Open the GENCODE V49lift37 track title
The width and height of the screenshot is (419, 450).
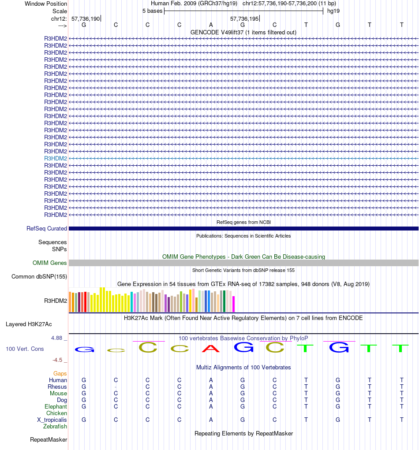click(243, 32)
